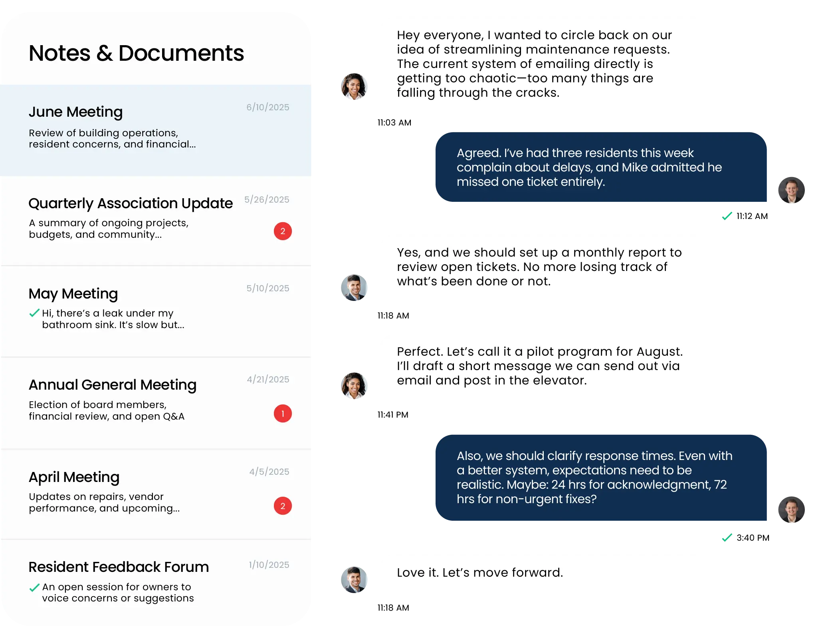The width and height of the screenshot is (830, 639).
Task: Click the man's avatar beside the 11:12 AM reply
Action: tap(791, 190)
